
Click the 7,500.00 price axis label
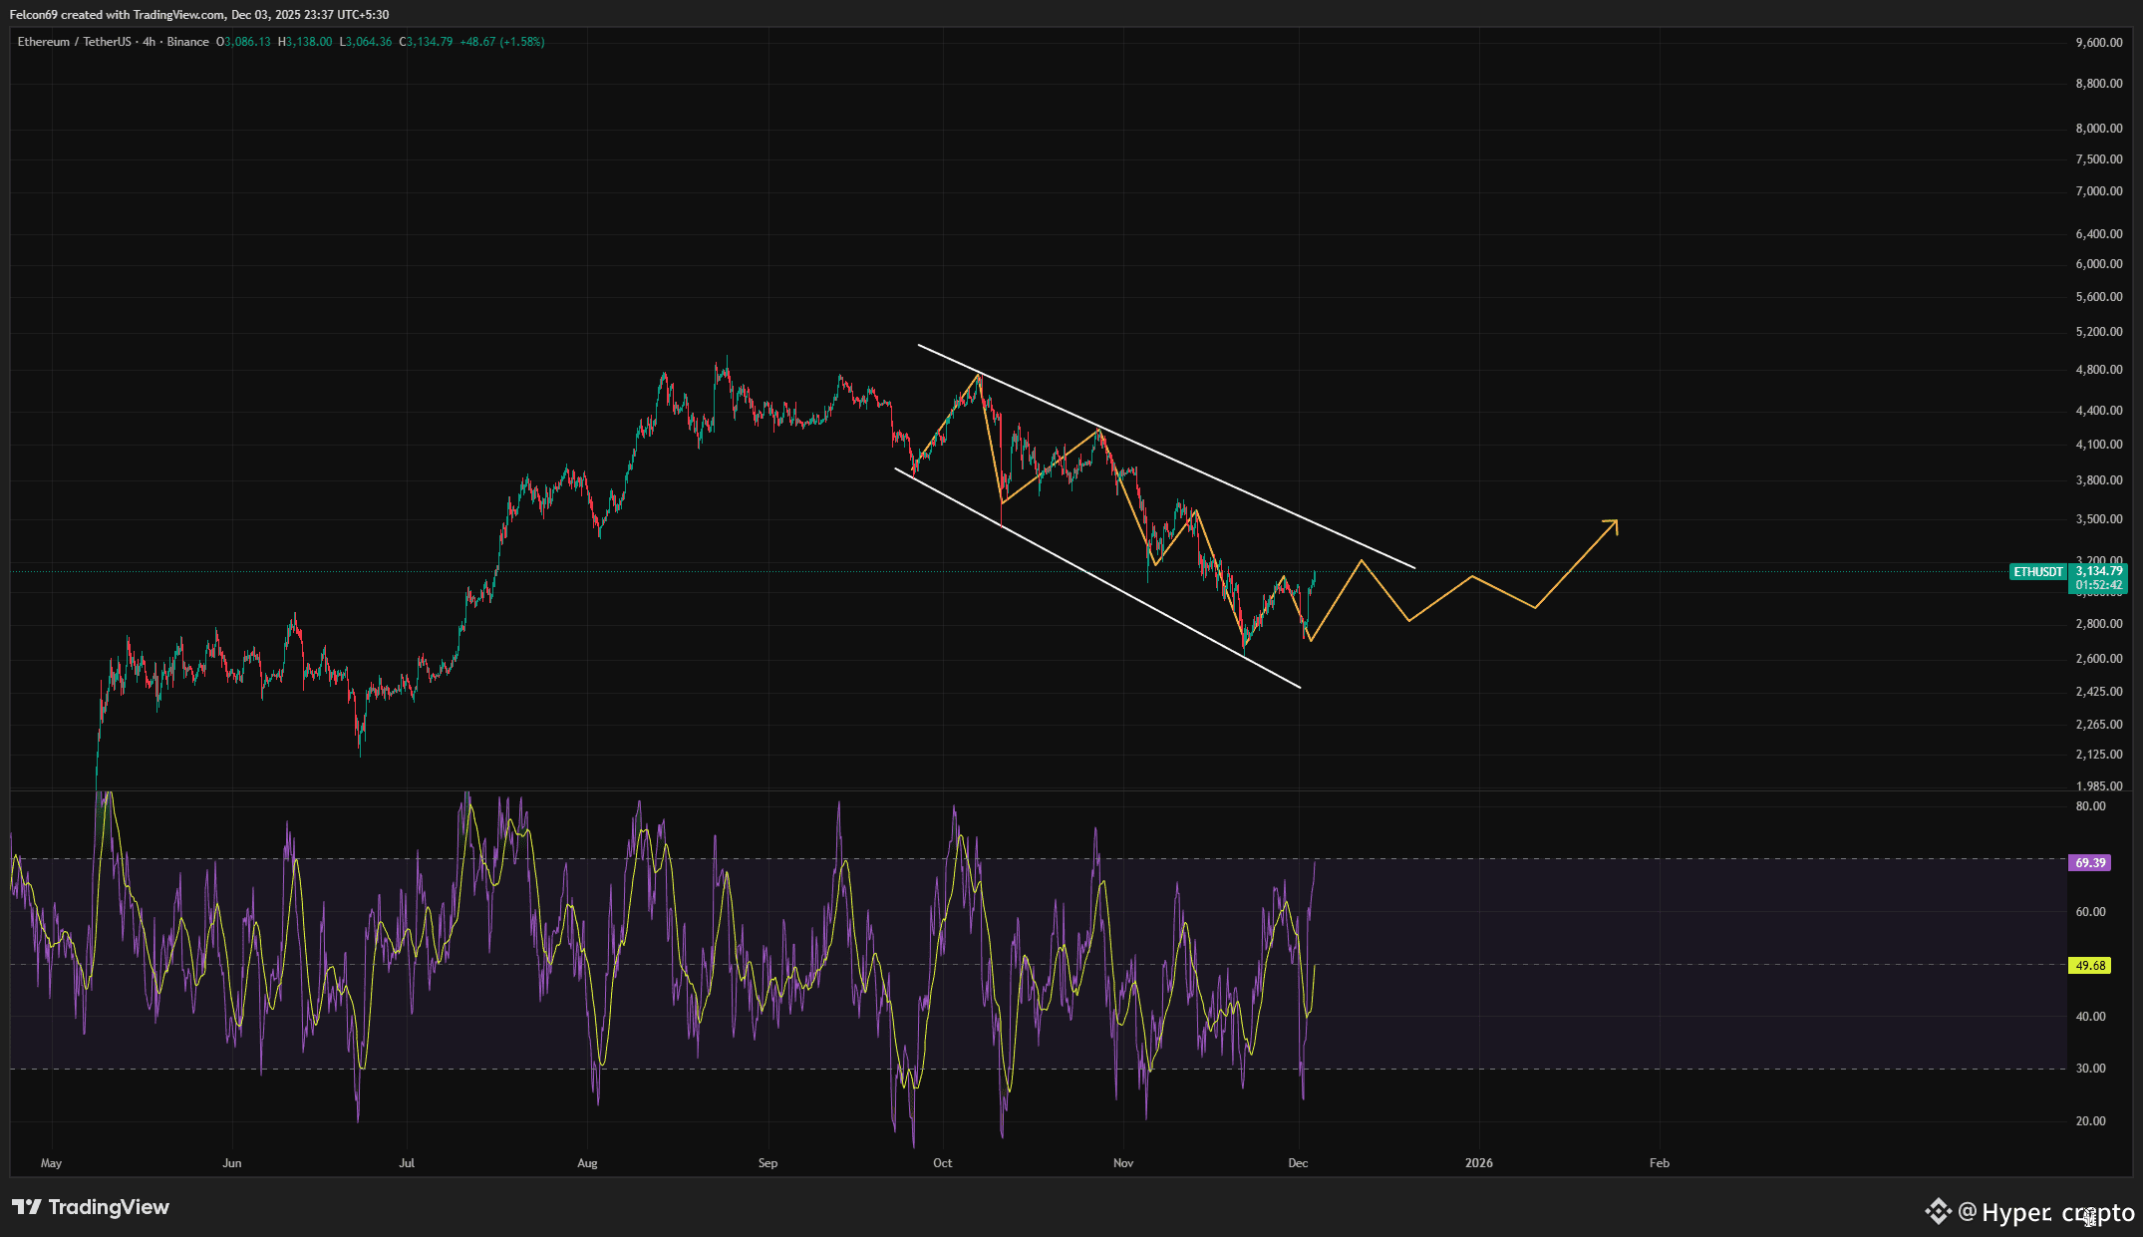coord(2099,159)
